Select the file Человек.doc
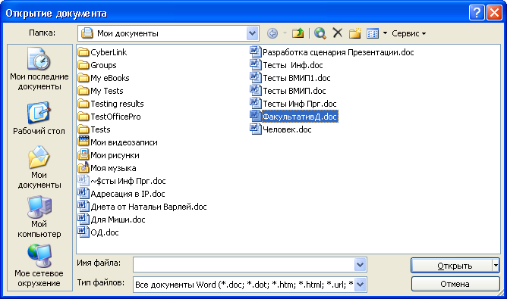 pyautogui.click(x=281, y=129)
